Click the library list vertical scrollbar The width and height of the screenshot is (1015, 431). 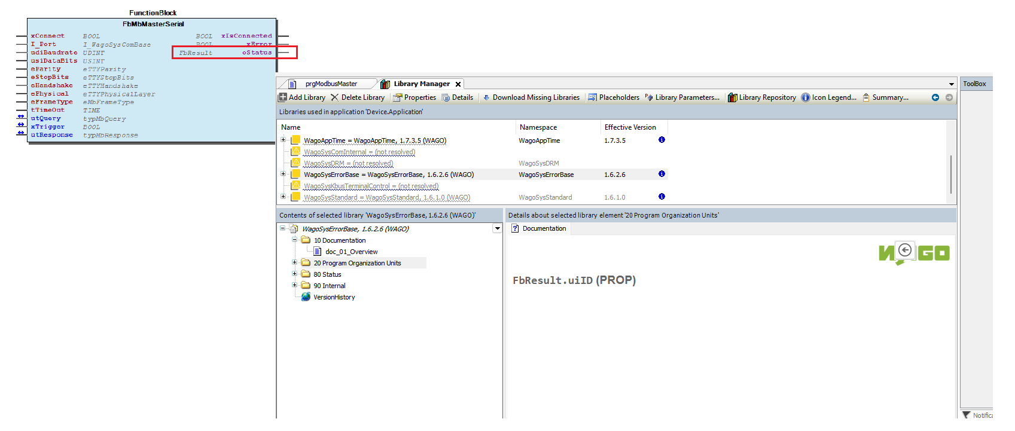tap(951, 174)
